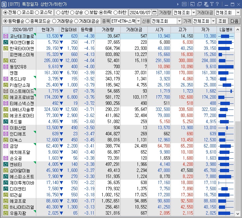
Task: Click the 증 badge beside 금양
Action: pos(6,146)
